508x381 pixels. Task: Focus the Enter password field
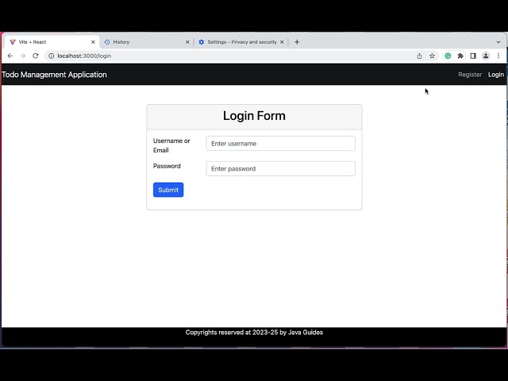(x=280, y=168)
